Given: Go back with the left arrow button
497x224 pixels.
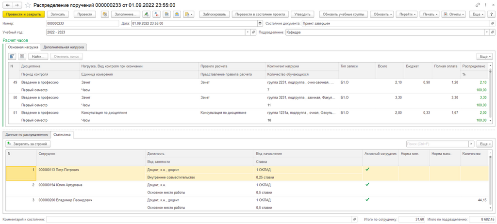Looking at the screenshot, I should pos(8,5).
